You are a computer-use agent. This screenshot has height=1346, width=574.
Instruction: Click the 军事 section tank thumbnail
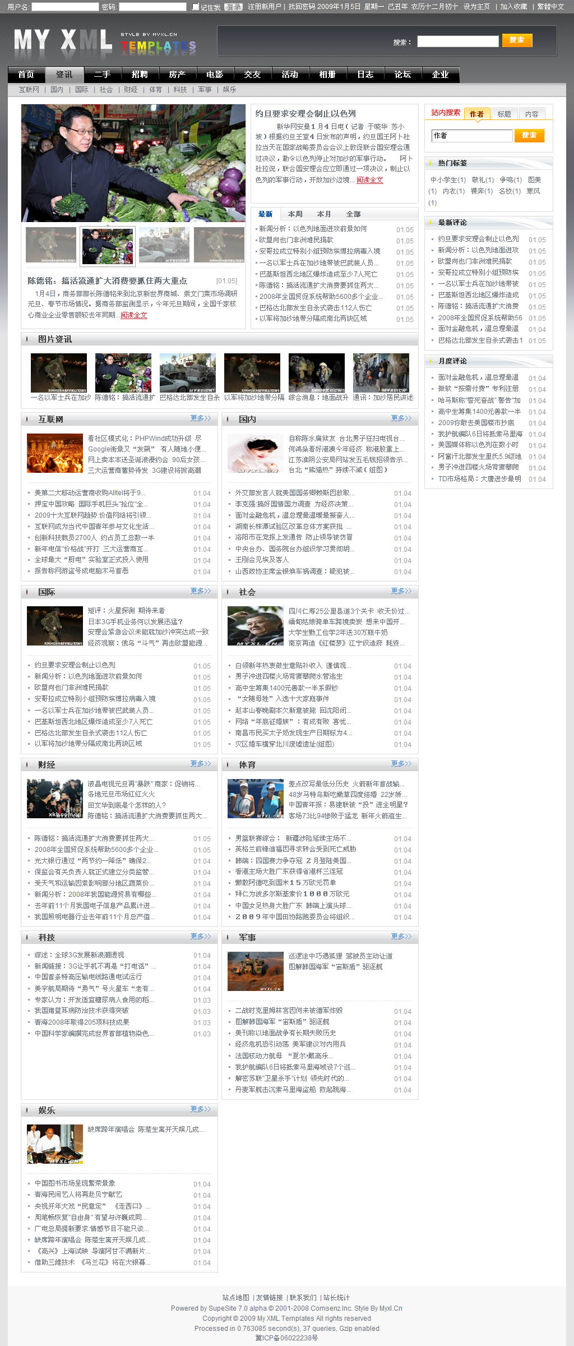point(256,971)
